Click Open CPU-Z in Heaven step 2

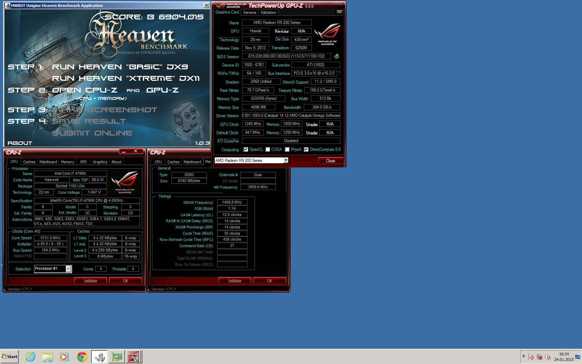(85, 90)
